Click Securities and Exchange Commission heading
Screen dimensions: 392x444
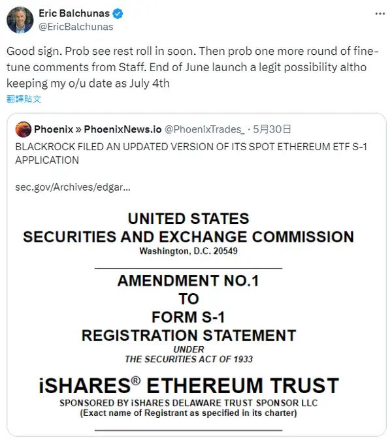(188, 237)
